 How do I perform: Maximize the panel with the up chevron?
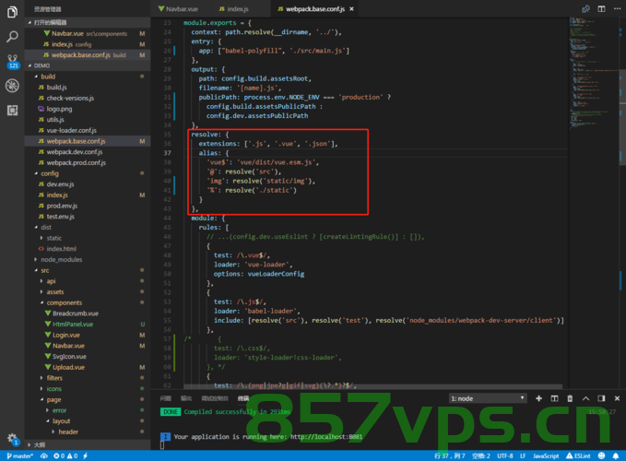[x=585, y=398]
